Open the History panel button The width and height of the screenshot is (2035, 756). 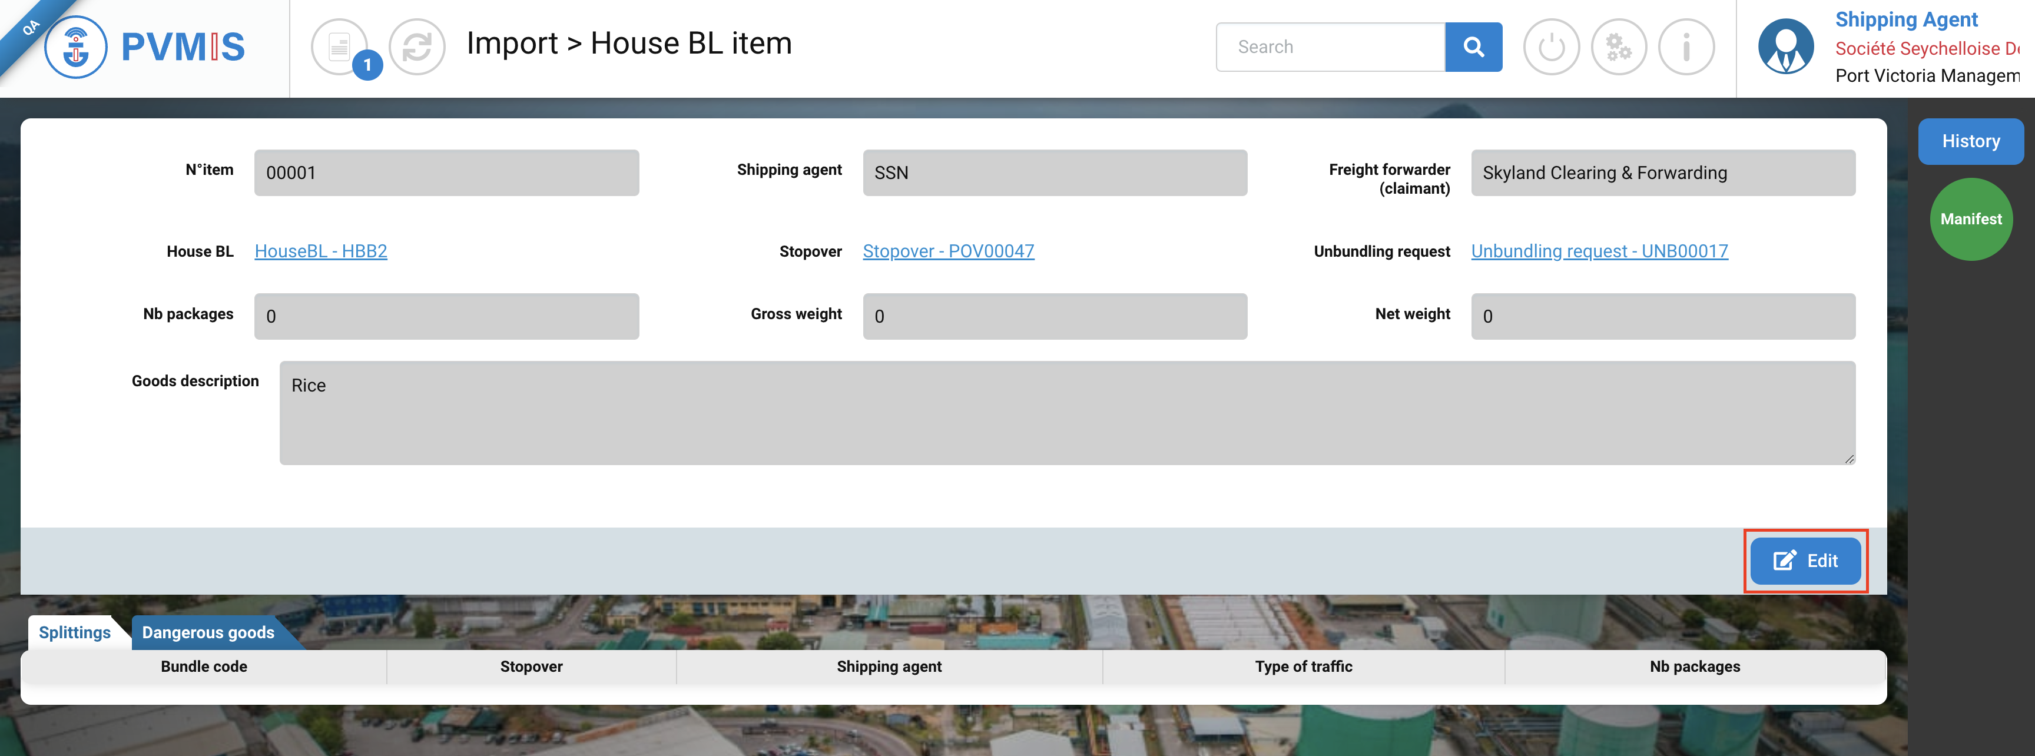point(1970,141)
